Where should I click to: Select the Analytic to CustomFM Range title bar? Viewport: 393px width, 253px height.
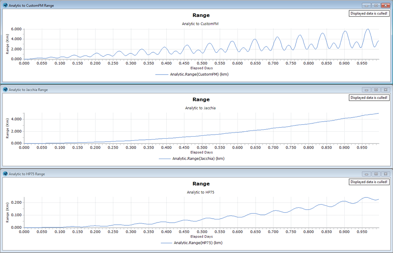click(196, 5)
